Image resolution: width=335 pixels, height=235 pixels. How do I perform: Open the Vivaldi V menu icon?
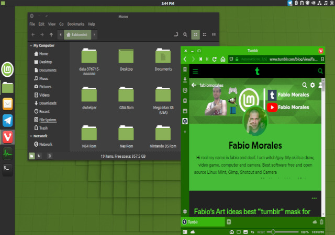(x=321, y=51)
